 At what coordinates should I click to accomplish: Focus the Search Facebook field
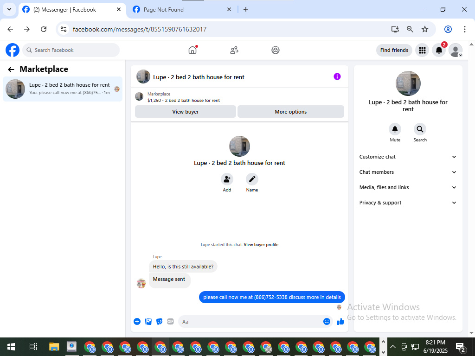point(71,50)
